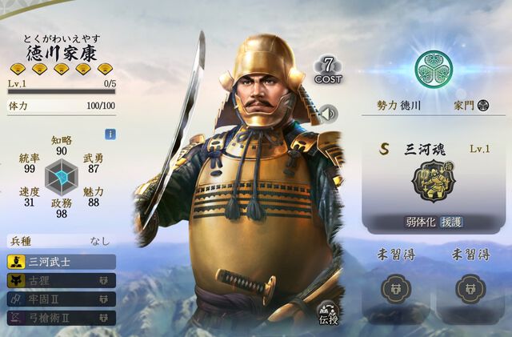This screenshot has height=337, width=512.
Task: Tap the 家門 family crest icon
Action: click(x=483, y=105)
